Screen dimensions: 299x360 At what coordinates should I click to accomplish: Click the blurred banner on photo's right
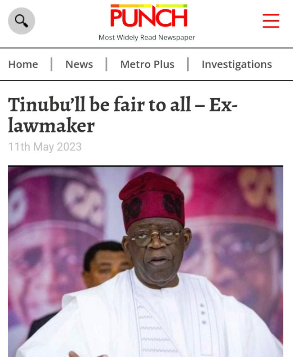235,229
